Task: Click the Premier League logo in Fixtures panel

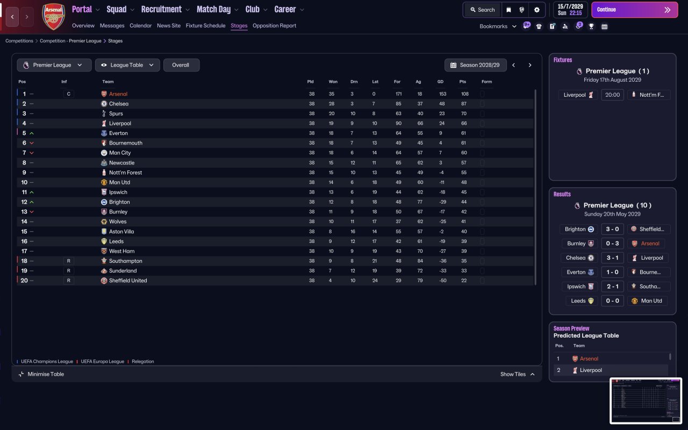Action: [579, 71]
